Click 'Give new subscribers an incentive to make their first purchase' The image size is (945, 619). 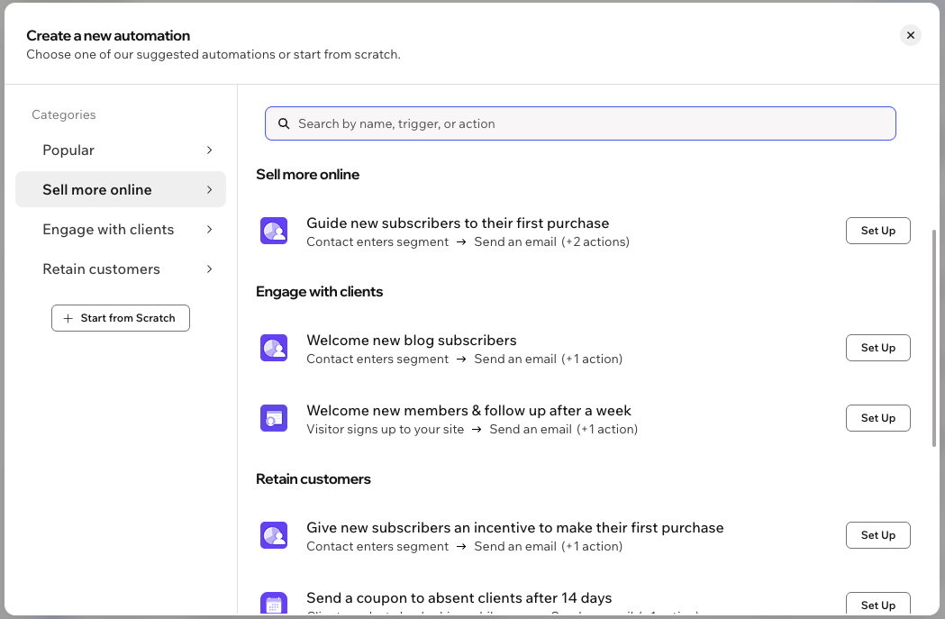click(514, 527)
